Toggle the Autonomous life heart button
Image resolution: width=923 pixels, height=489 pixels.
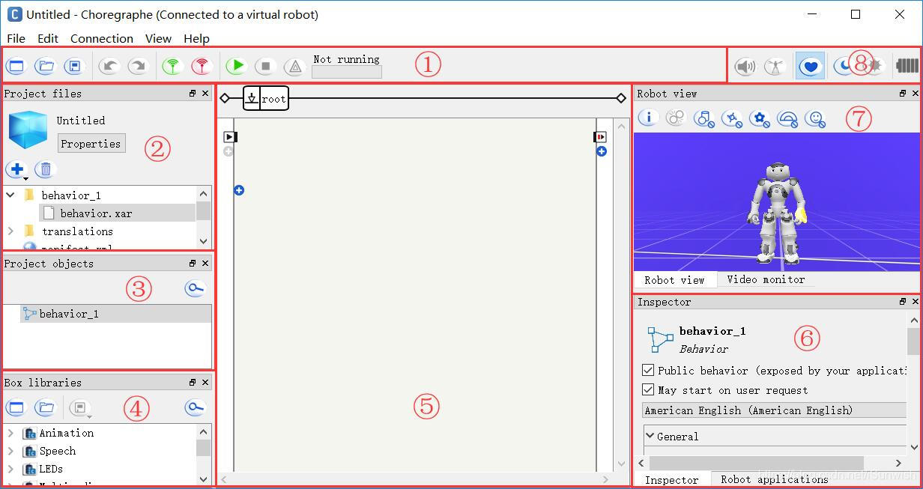click(810, 67)
